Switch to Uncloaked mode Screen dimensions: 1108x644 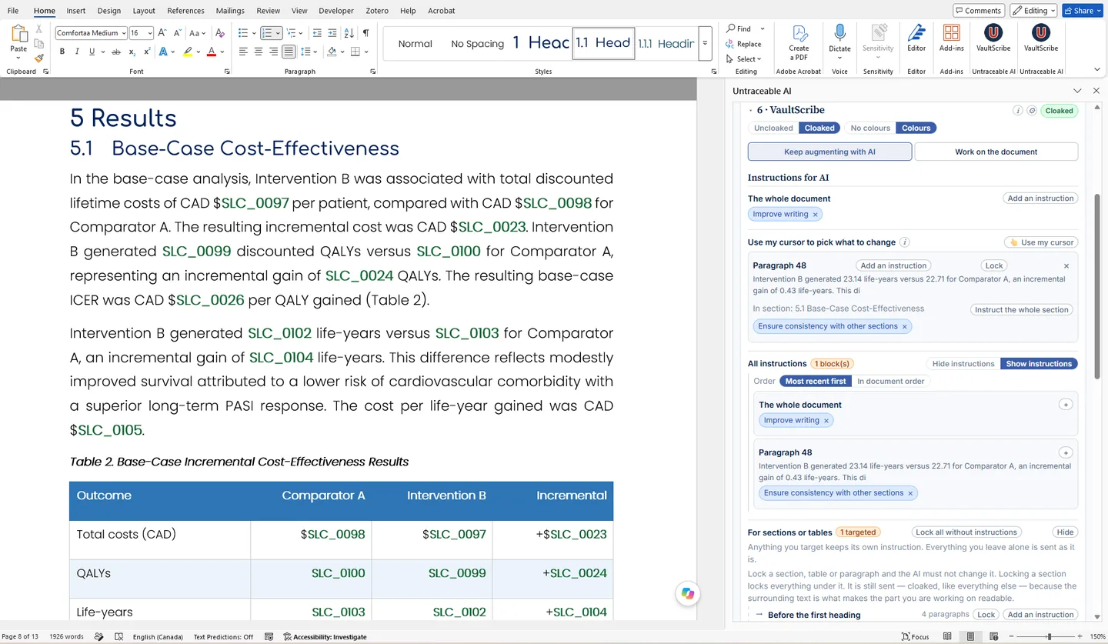click(x=773, y=128)
